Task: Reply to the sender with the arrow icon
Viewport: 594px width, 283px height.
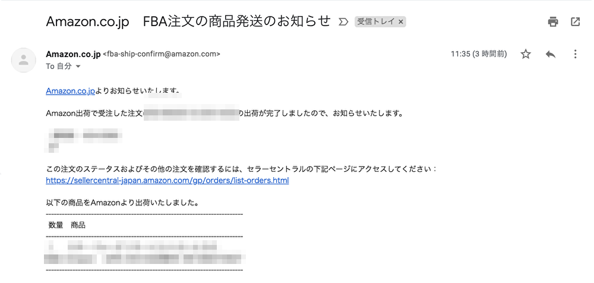Action: tap(551, 54)
